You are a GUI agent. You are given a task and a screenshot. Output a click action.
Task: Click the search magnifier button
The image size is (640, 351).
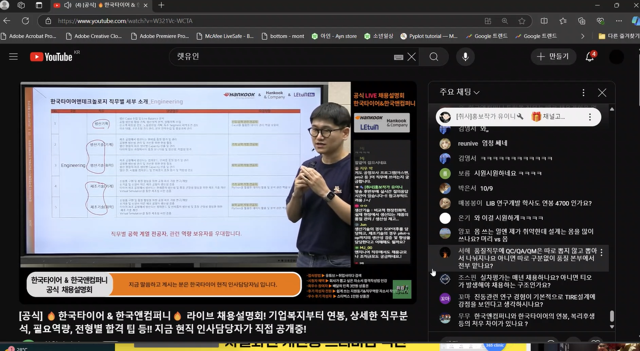click(x=433, y=57)
